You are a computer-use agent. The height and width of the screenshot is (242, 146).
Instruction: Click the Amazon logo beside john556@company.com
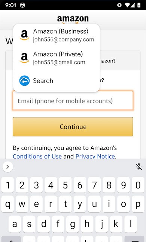coord(24,35)
